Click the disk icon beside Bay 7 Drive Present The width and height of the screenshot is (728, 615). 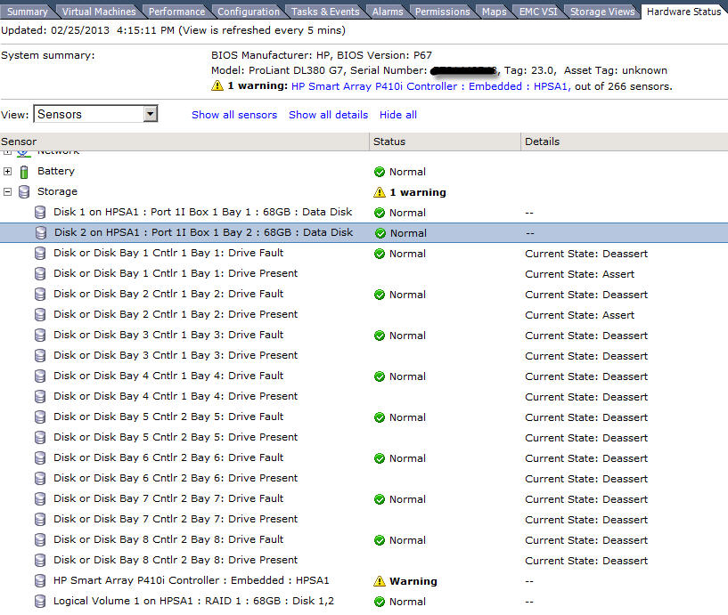coord(40,520)
